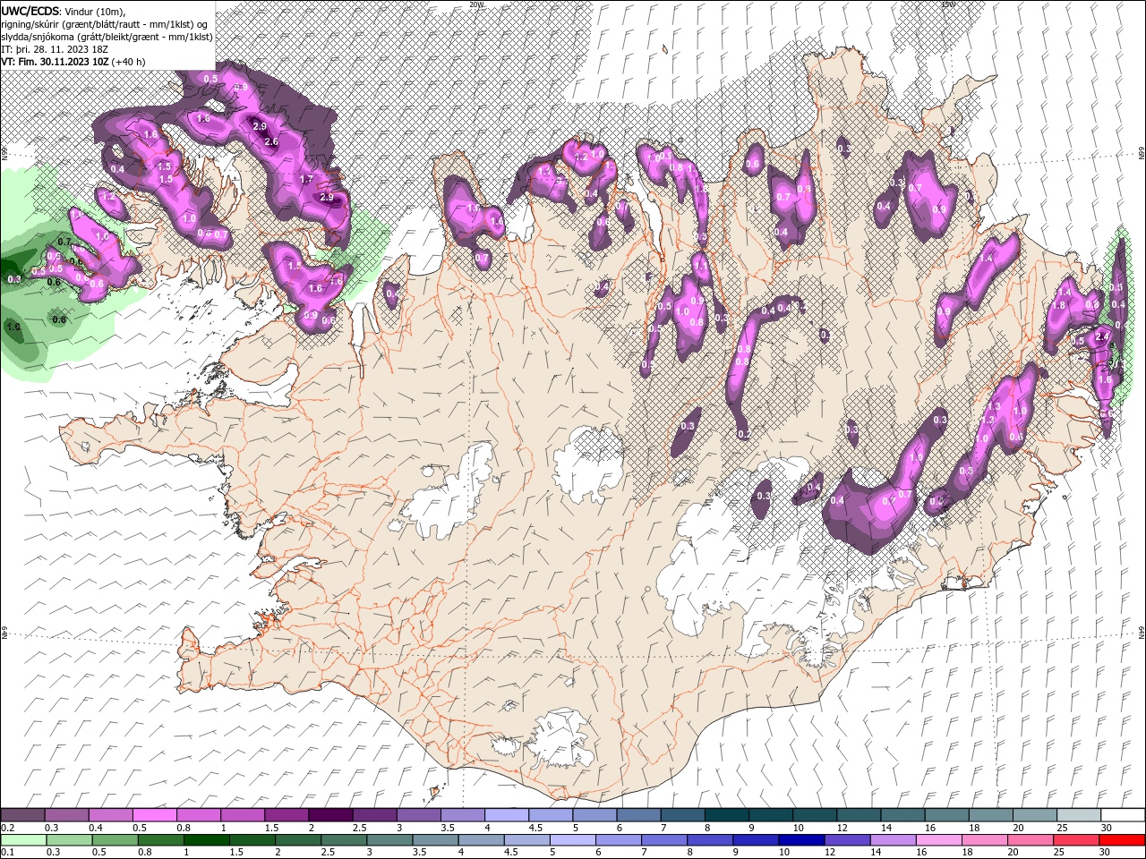
Task: Pick the dark teal 8 swatch in upper scale
Action: tap(727, 815)
